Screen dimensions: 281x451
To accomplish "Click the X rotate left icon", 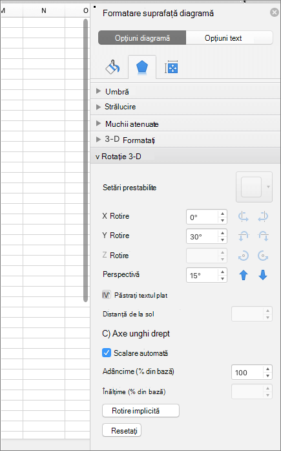I will tap(244, 217).
